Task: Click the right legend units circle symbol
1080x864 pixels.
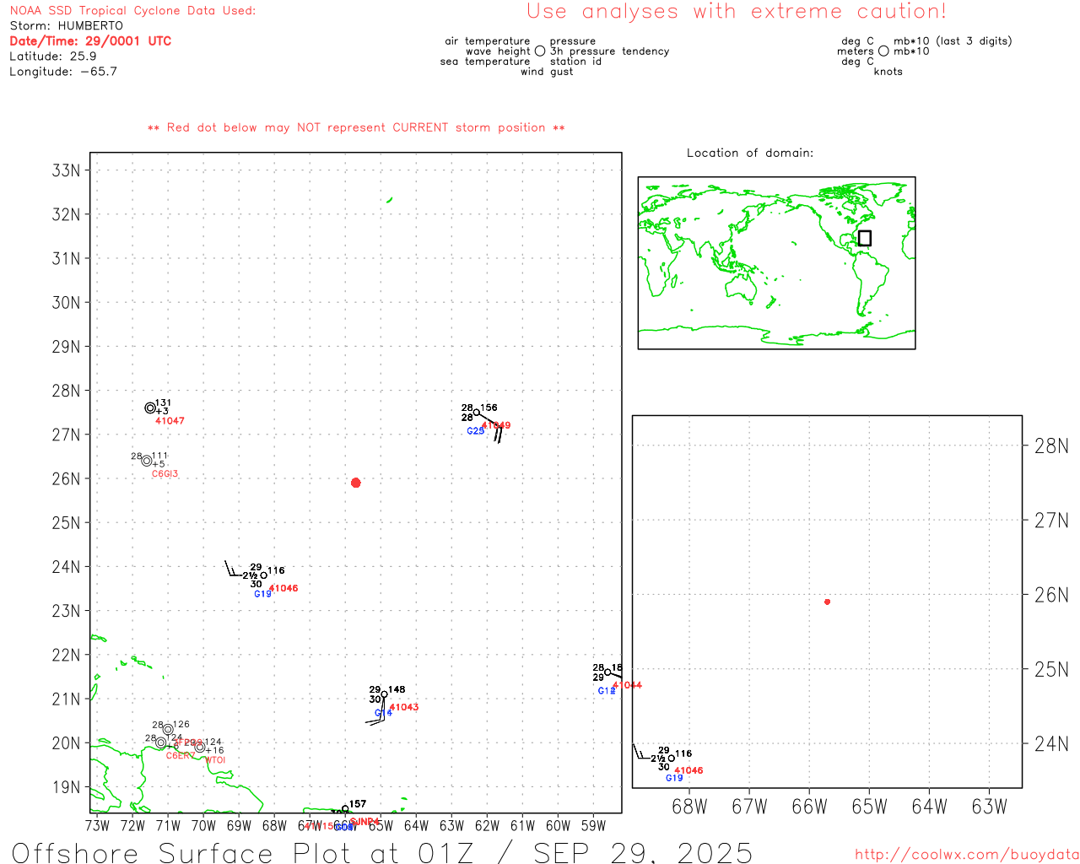Action: (883, 51)
